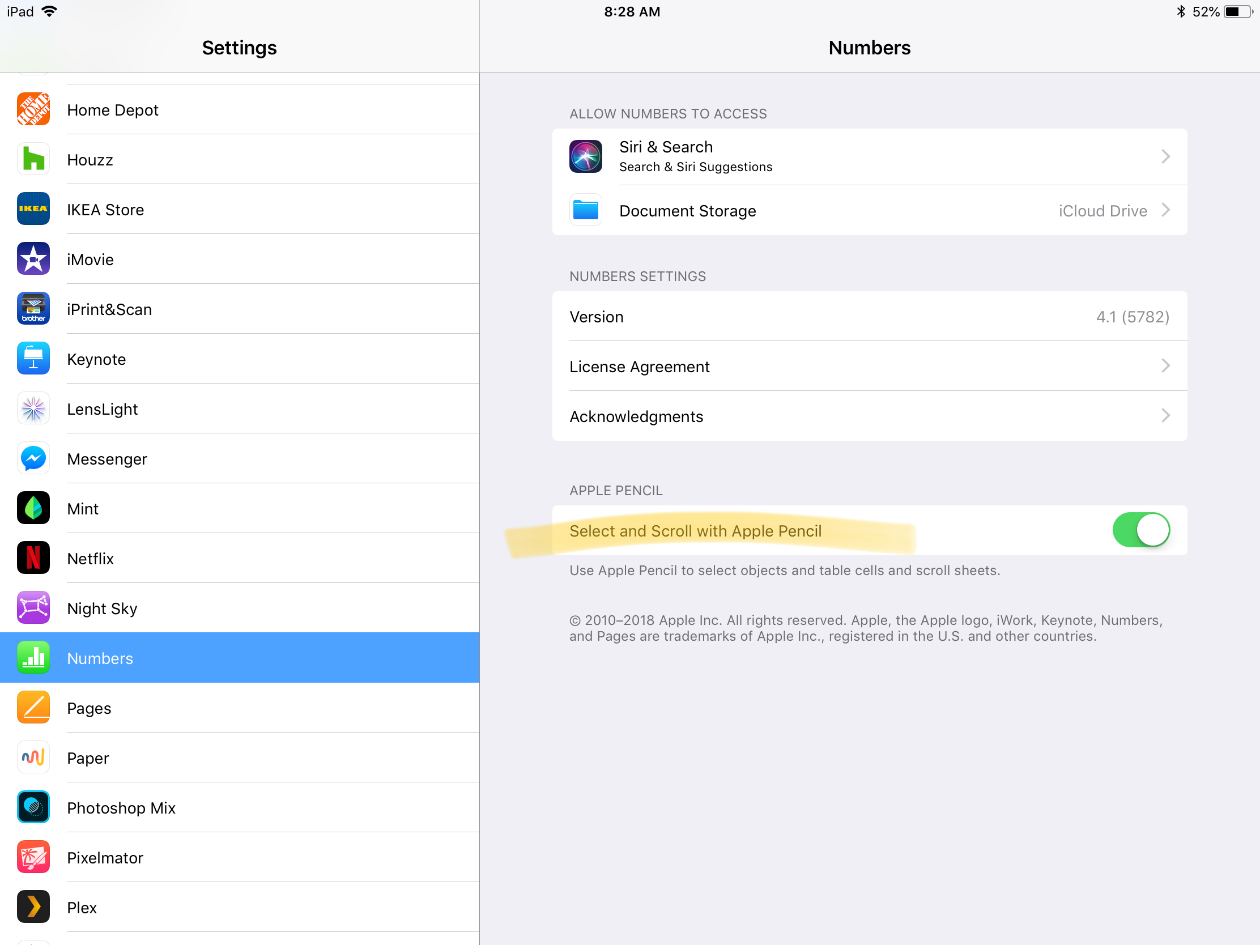The width and height of the screenshot is (1260, 945).
Task: Tap the Home Depot app icon
Action: (33, 109)
